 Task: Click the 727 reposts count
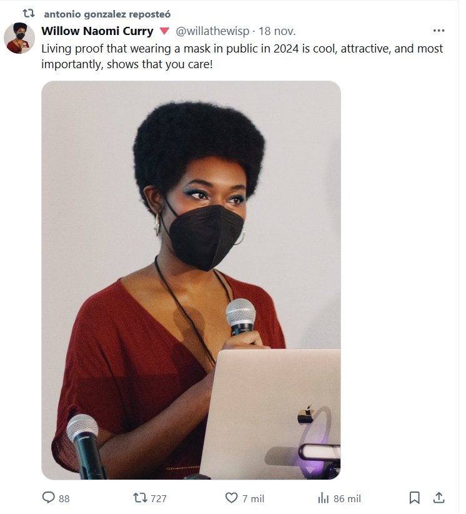[159, 498]
